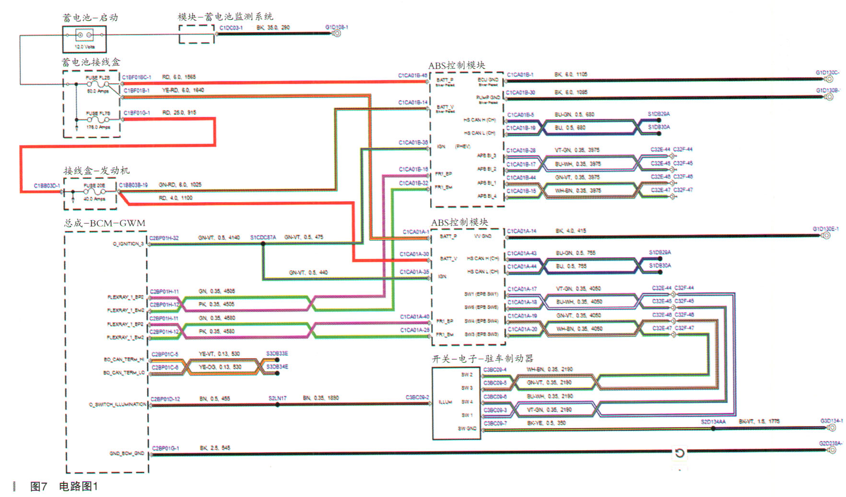This screenshot has height=497, width=846.
Task: Click connector label C1BB03D-1
Action: tap(47, 186)
